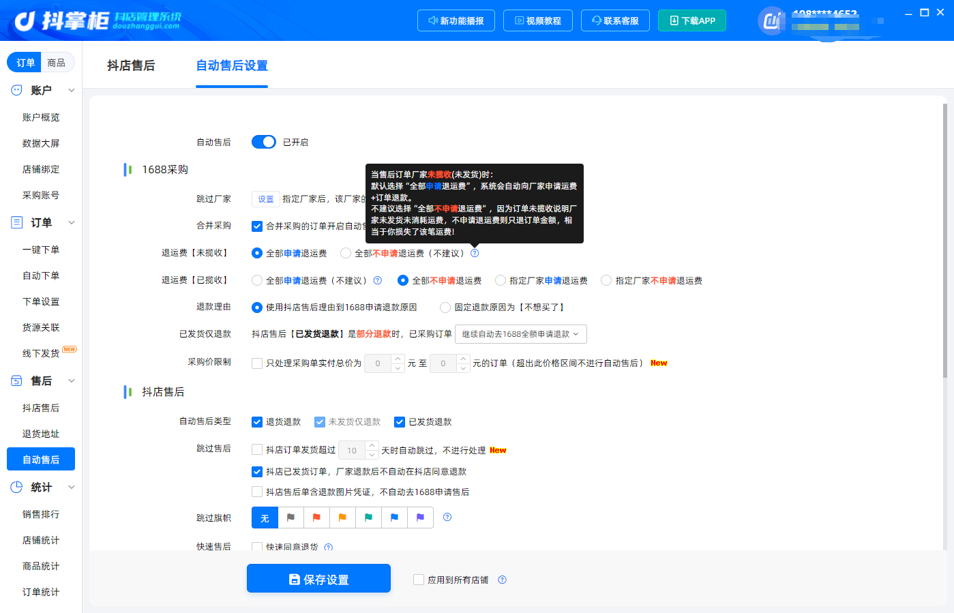Click the 订单 section icon in sidebar
This screenshot has width=954, height=613.
click(x=16, y=222)
